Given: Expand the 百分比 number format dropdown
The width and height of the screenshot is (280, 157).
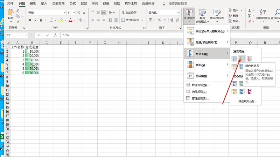Looking at the screenshot, I should coord(177,13).
